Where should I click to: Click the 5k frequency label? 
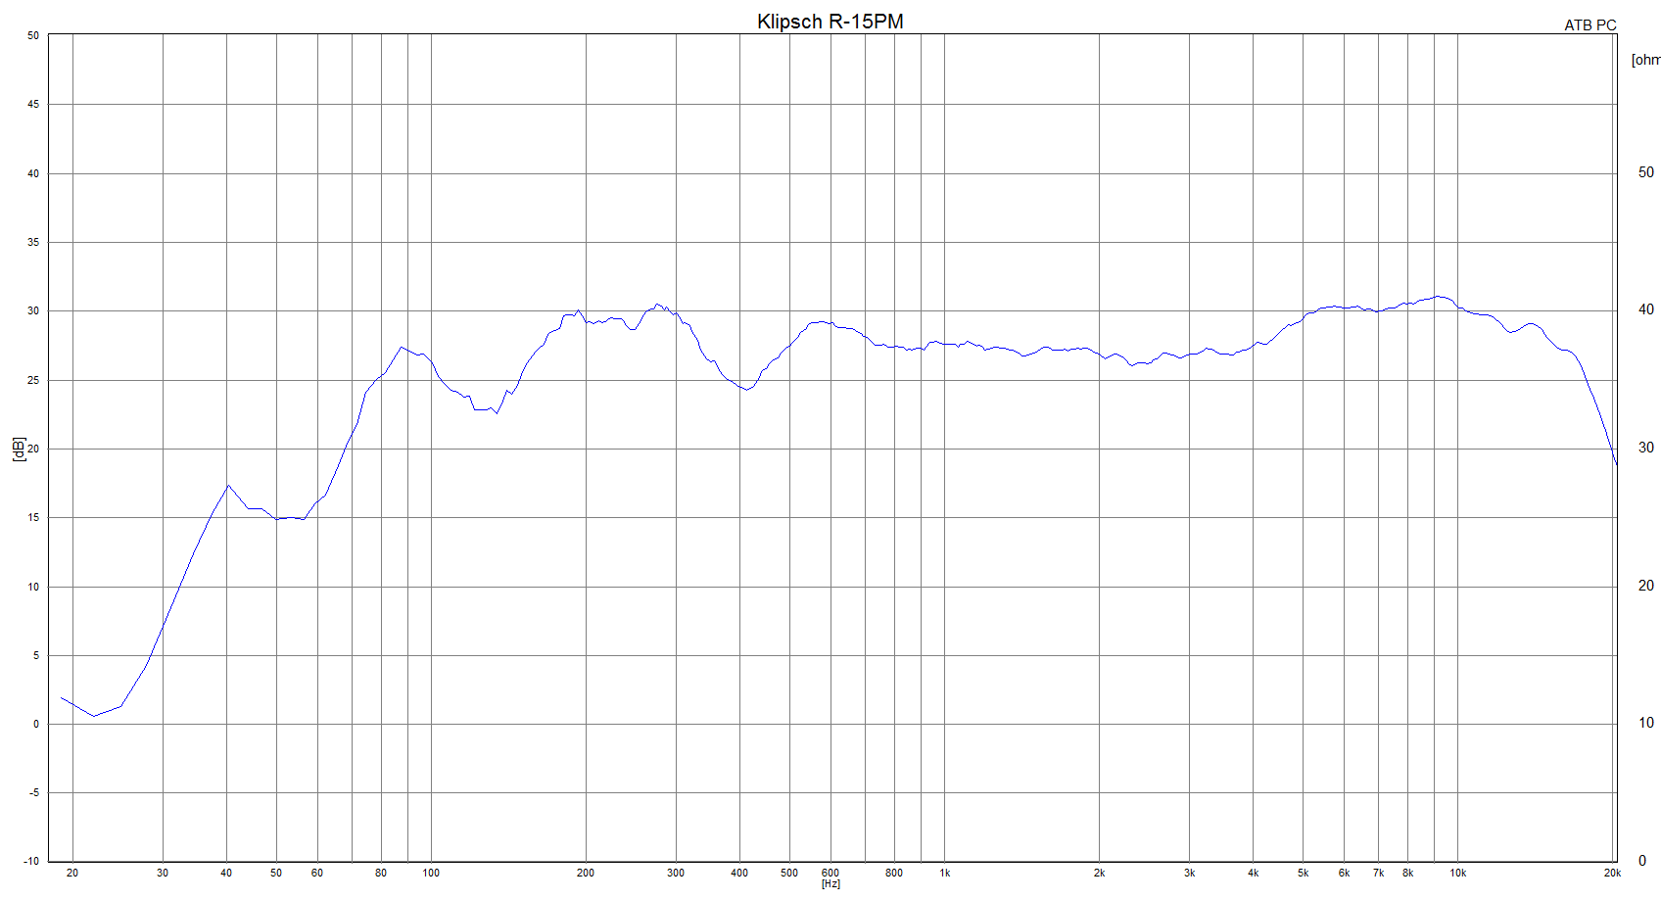pyautogui.click(x=1304, y=873)
